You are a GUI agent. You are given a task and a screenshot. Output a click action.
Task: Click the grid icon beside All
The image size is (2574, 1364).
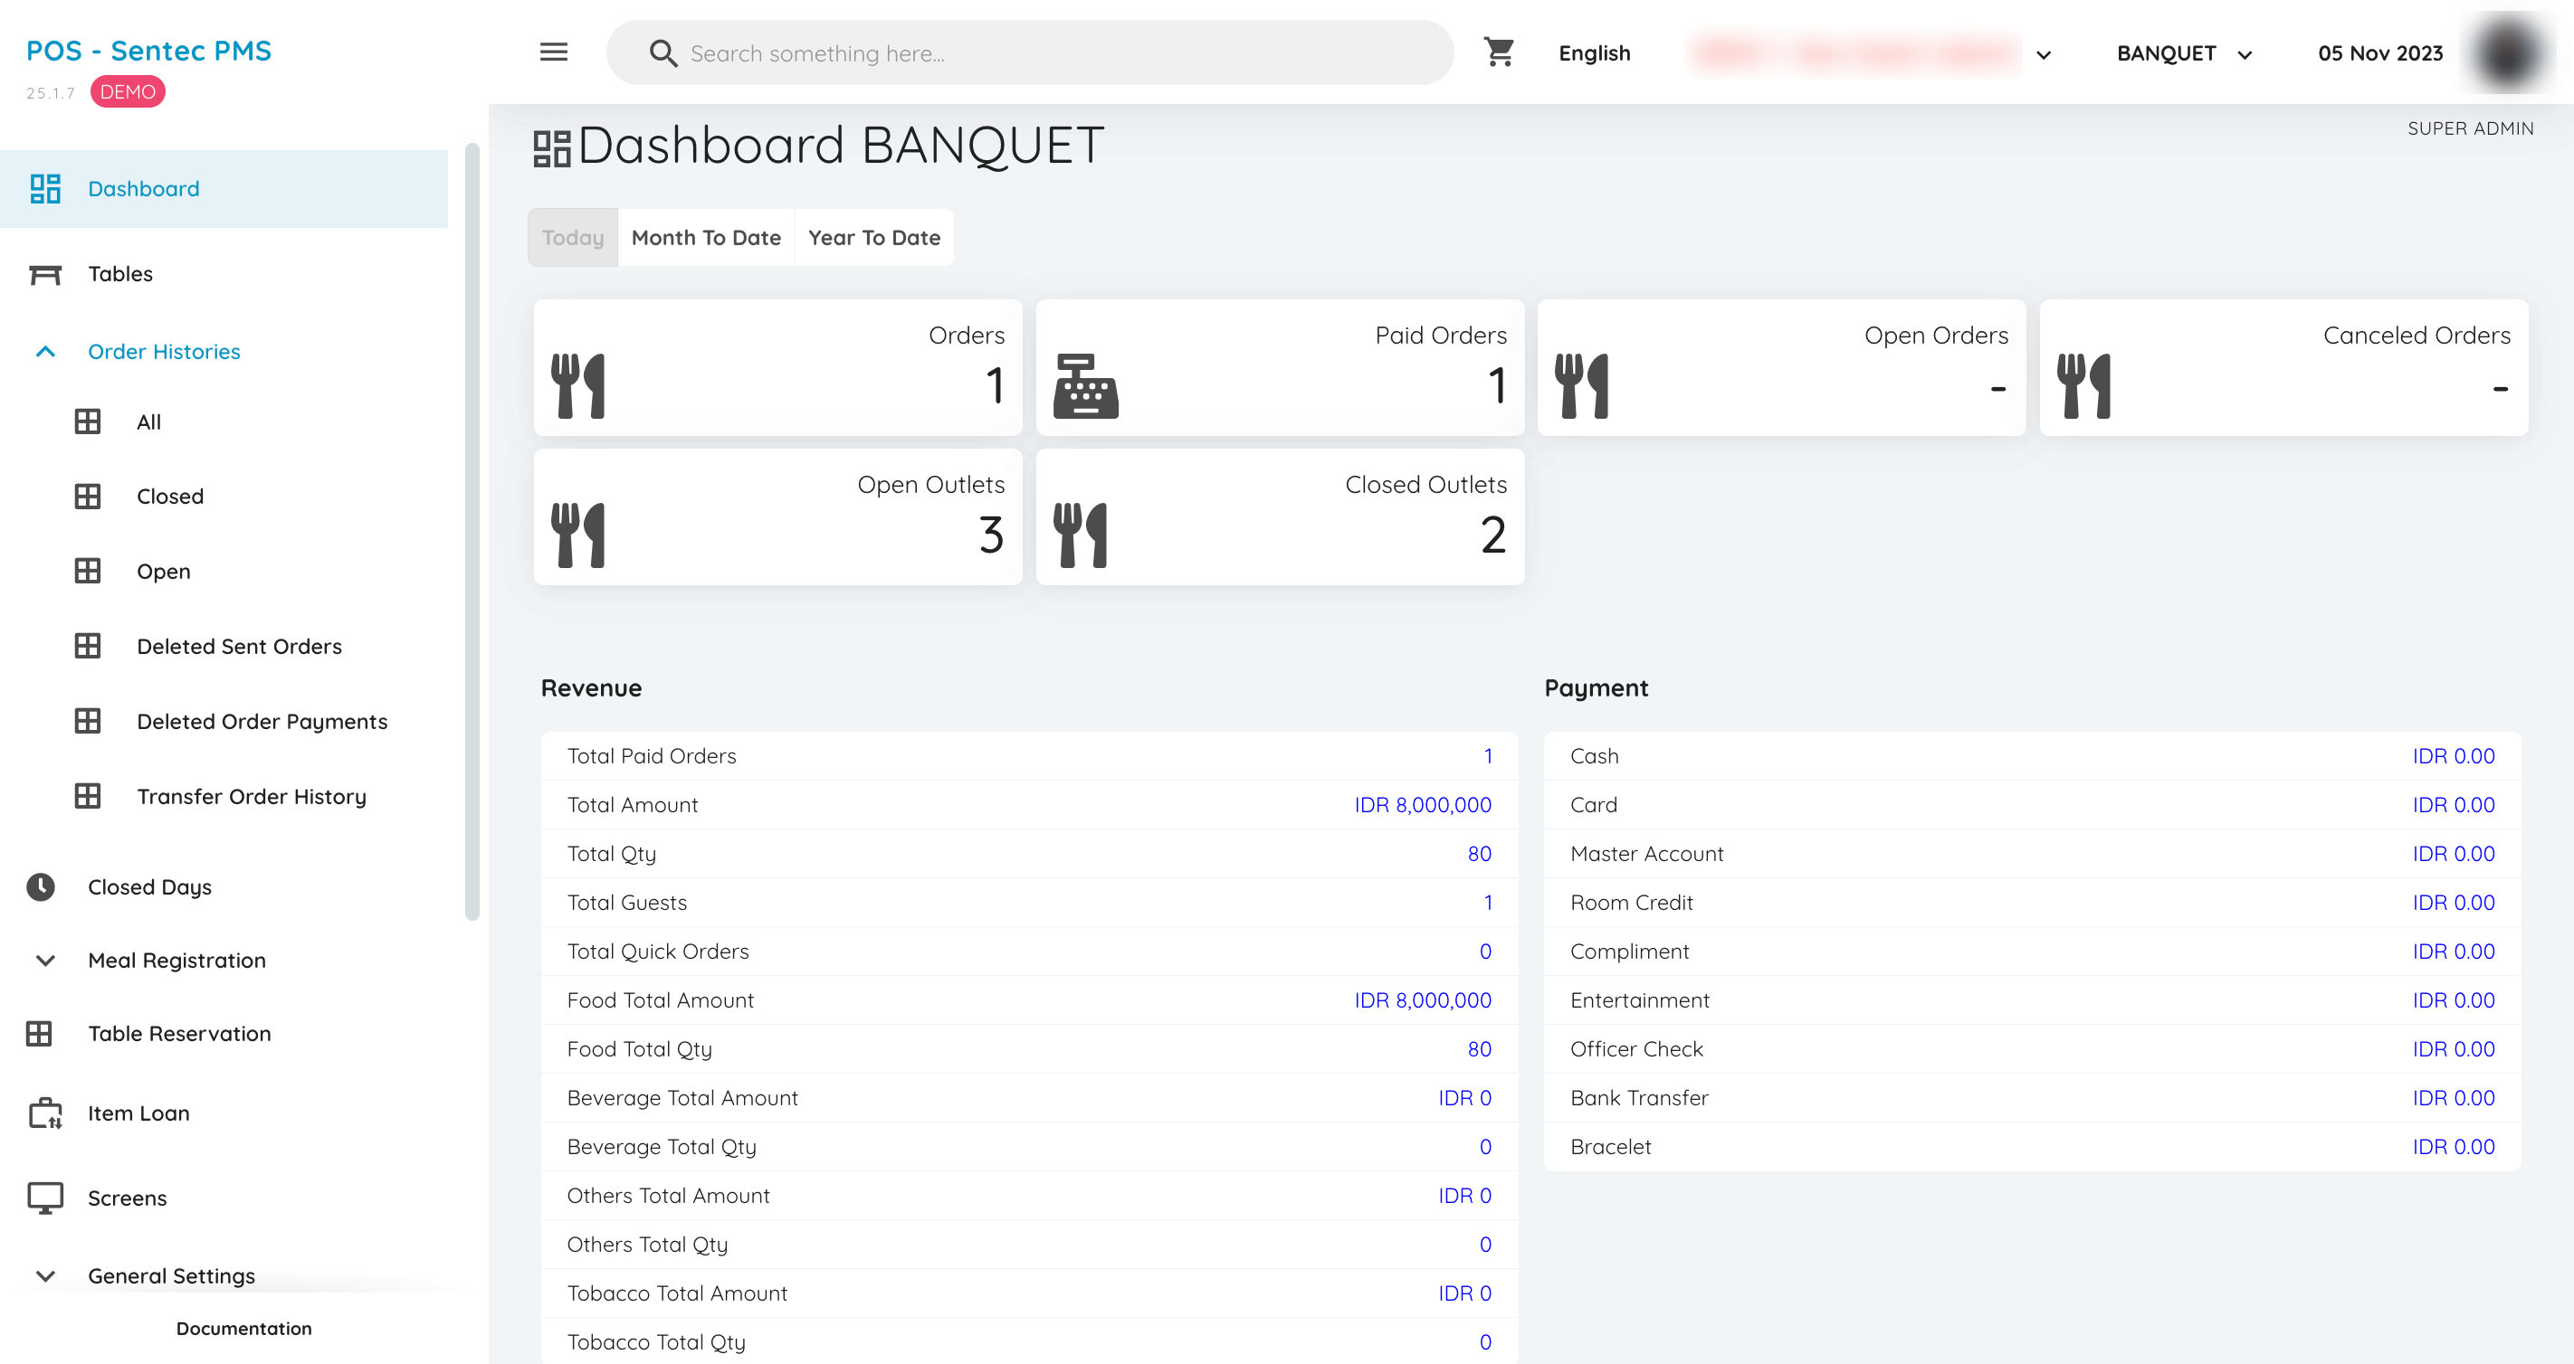(x=88, y=422)
